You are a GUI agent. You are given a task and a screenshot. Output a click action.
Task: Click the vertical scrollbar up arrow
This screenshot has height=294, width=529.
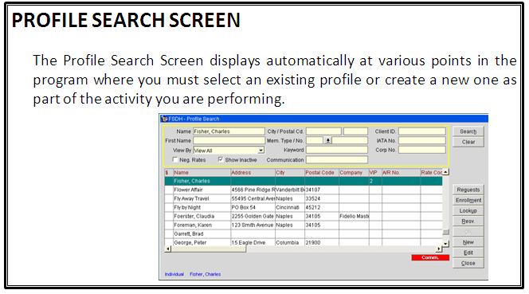pyautogui.click(x=445, y=172)
